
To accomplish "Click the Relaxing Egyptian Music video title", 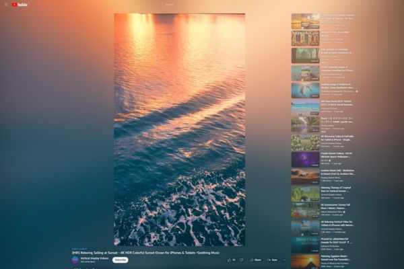I will pyautogui.click(x=336, y=258).
